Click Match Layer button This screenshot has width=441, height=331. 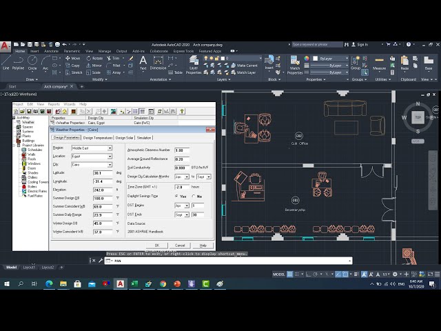(x=243, y=72)
